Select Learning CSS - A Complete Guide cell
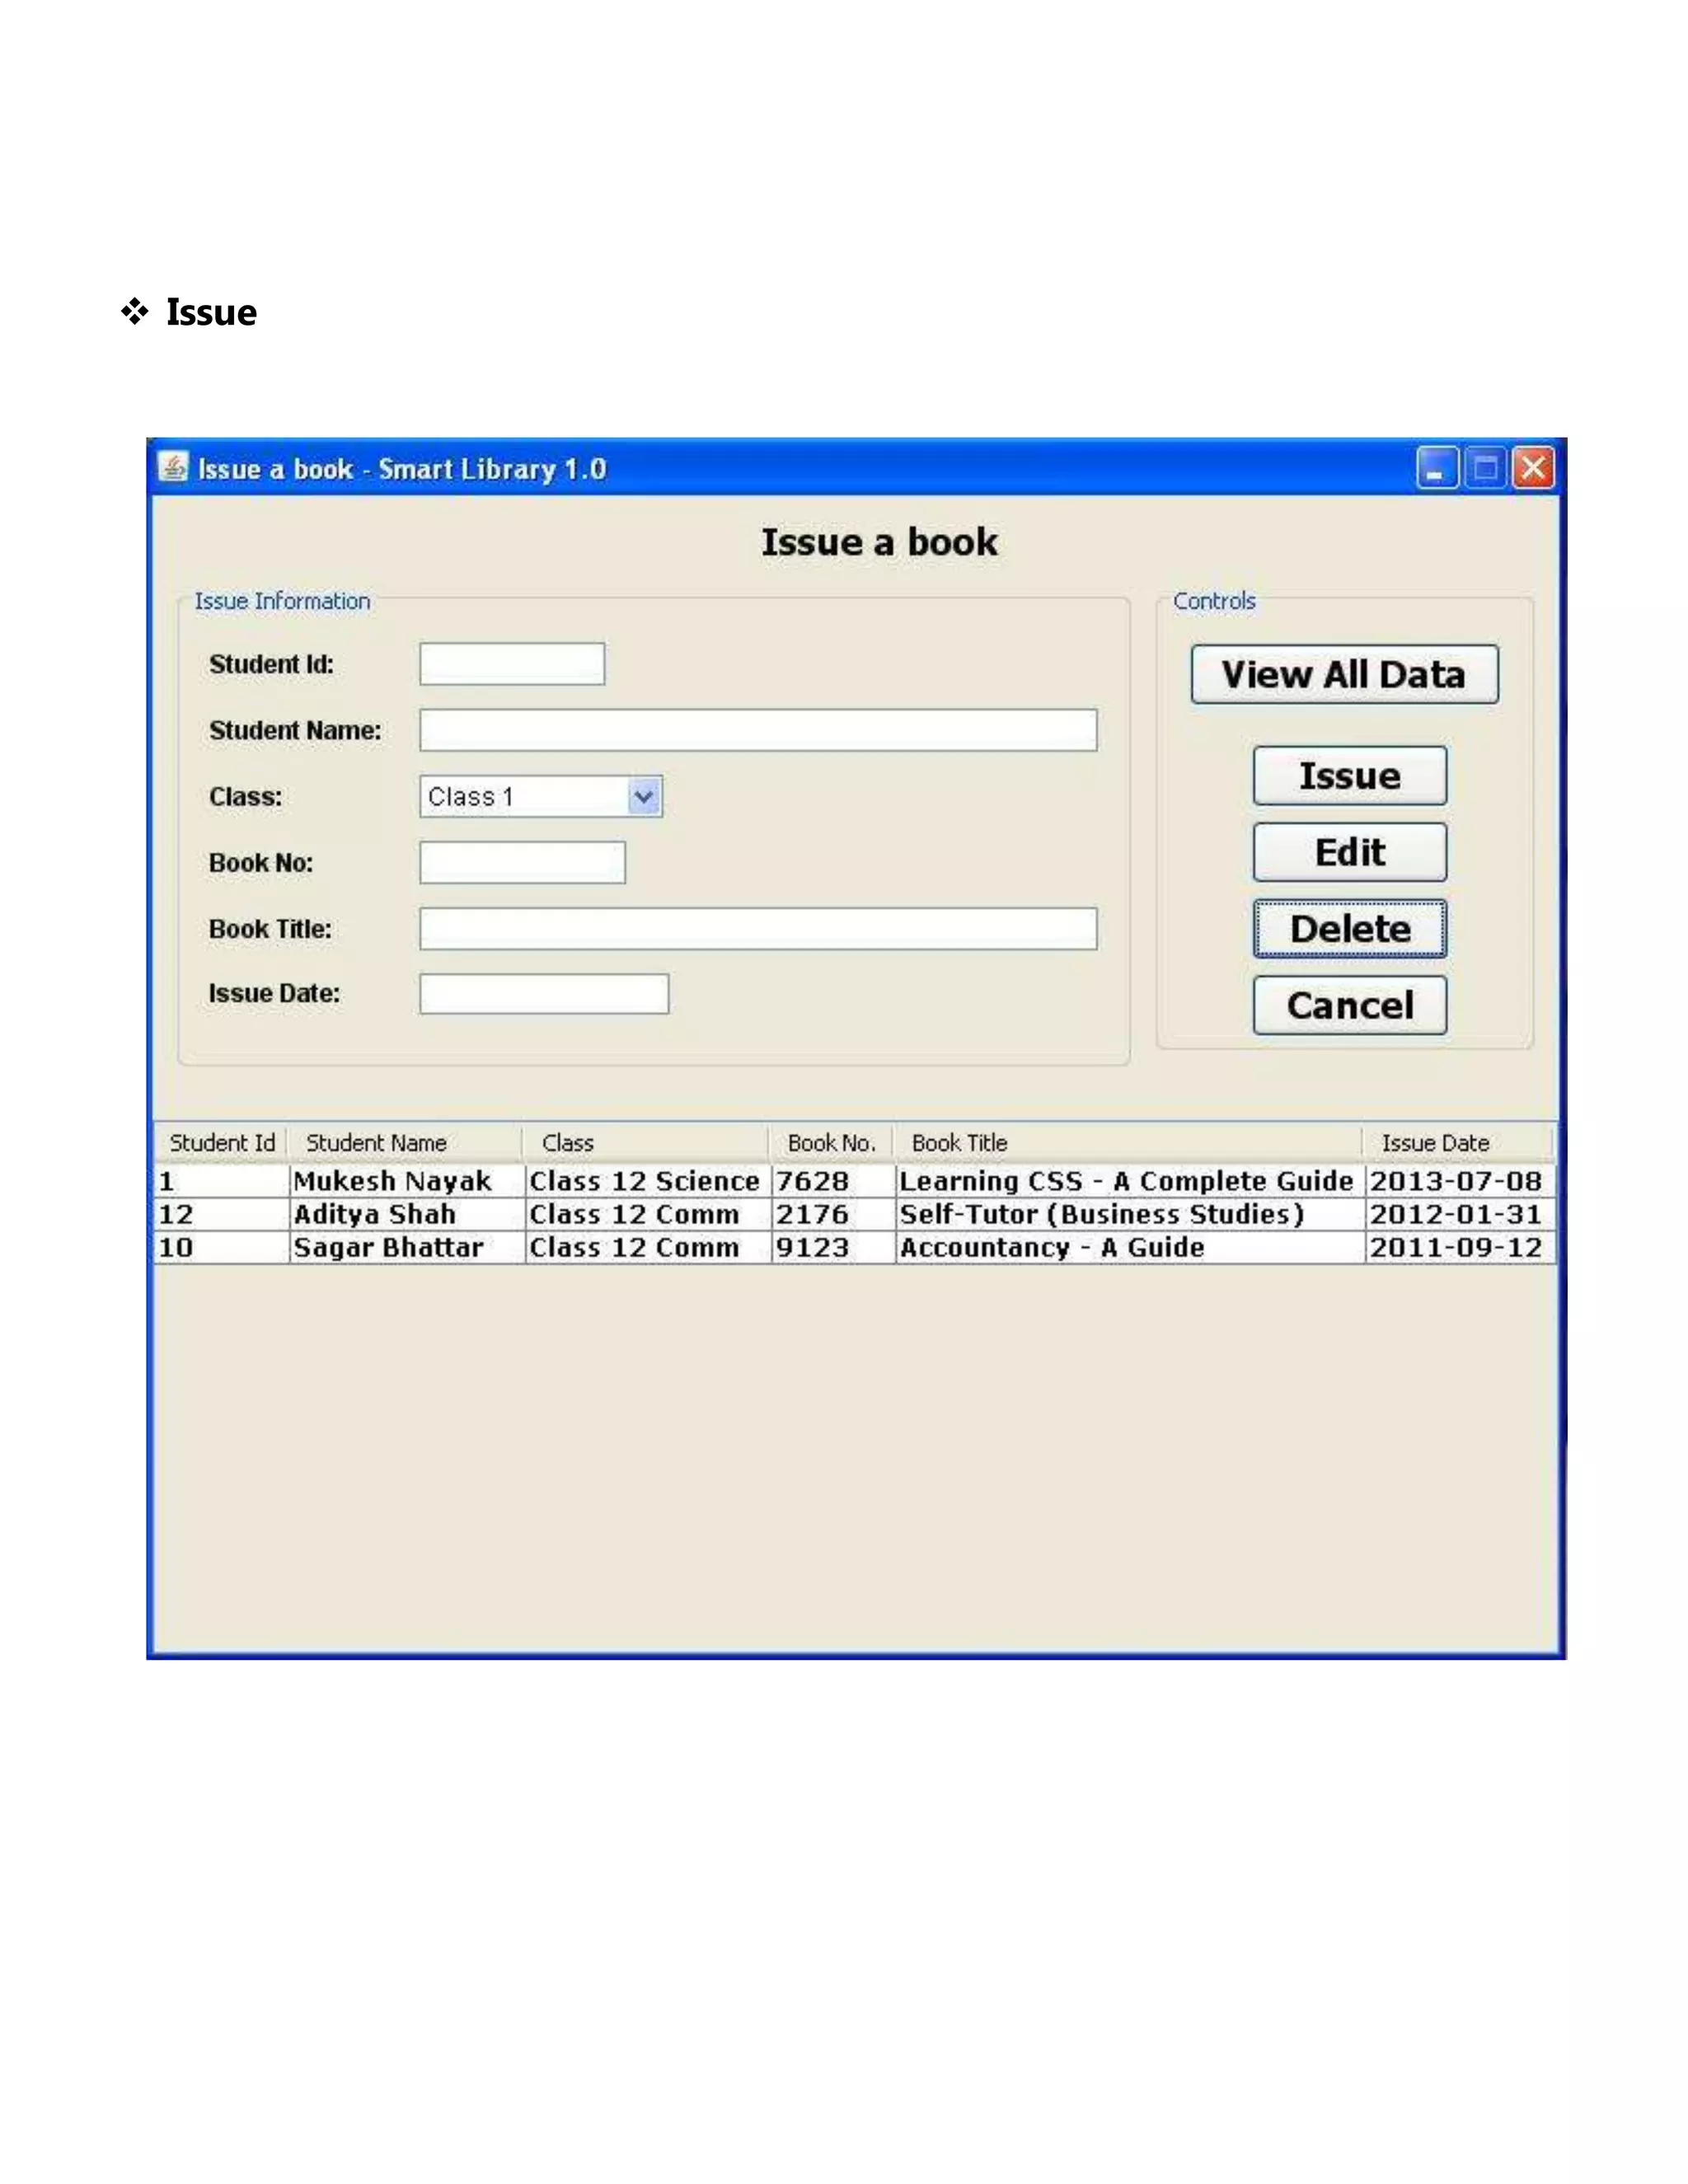 point(1130,1181)
